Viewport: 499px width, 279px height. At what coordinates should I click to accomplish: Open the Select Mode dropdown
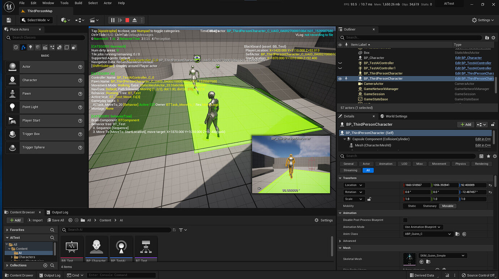click(x=37, y=20)
